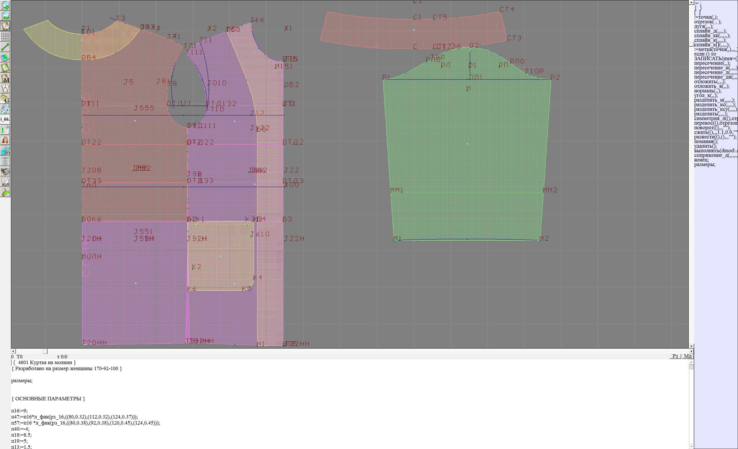Click the compass drawing tool icon

coord(5,88)
